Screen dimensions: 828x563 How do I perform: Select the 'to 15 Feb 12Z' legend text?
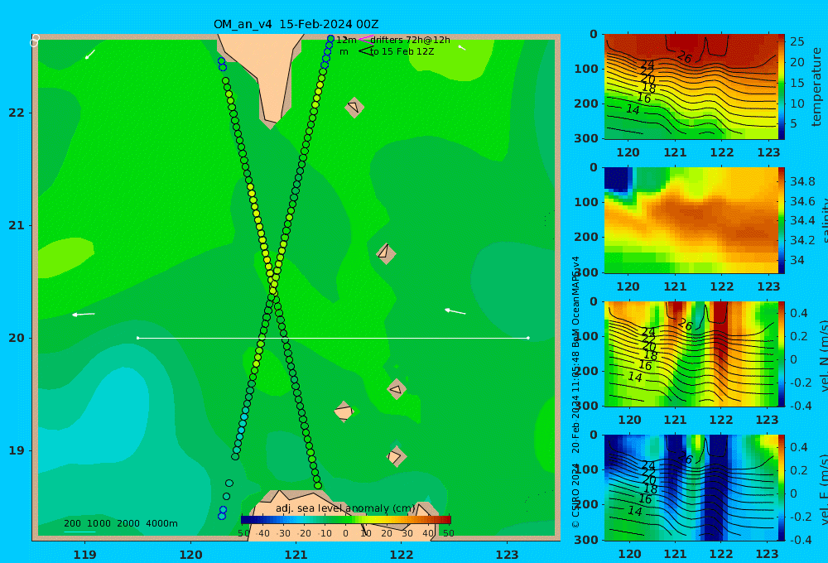click(402, 52)
